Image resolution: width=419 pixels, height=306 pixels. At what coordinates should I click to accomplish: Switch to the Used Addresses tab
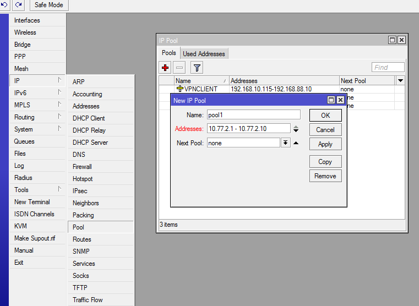point(204,54)
